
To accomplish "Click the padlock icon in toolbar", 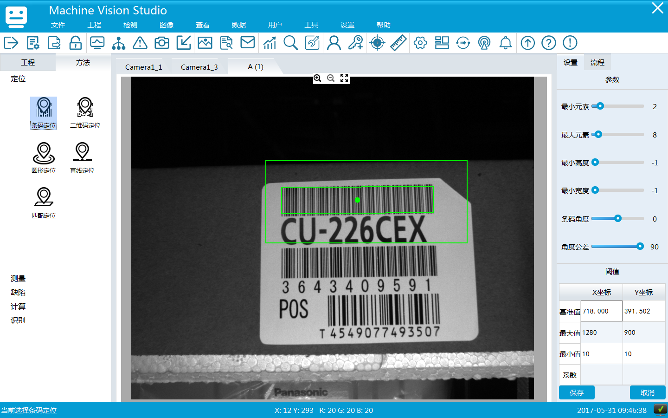I will [x=76, y=43].
